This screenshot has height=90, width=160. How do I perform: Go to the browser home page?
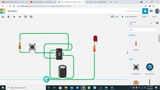coord(14,6)
